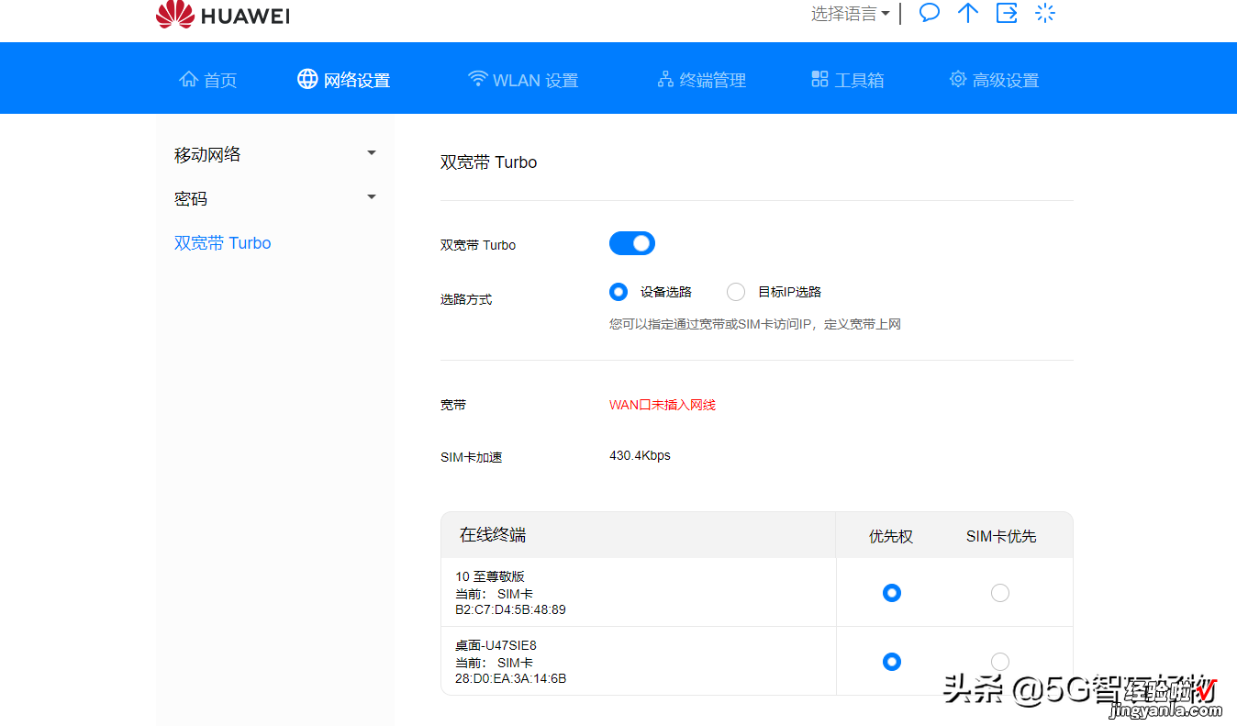Select 移动网络 in the sidebar
The height and width of the screenshot is (726, 1237).
207,154
